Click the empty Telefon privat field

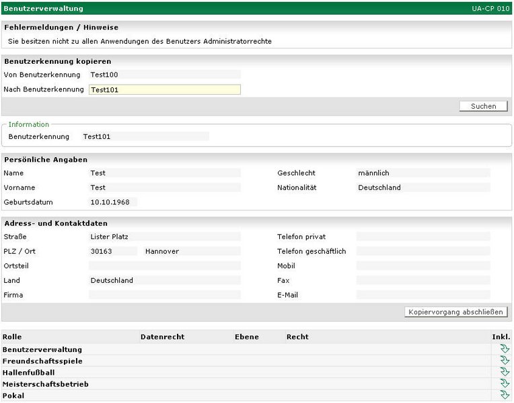(423, 236)
